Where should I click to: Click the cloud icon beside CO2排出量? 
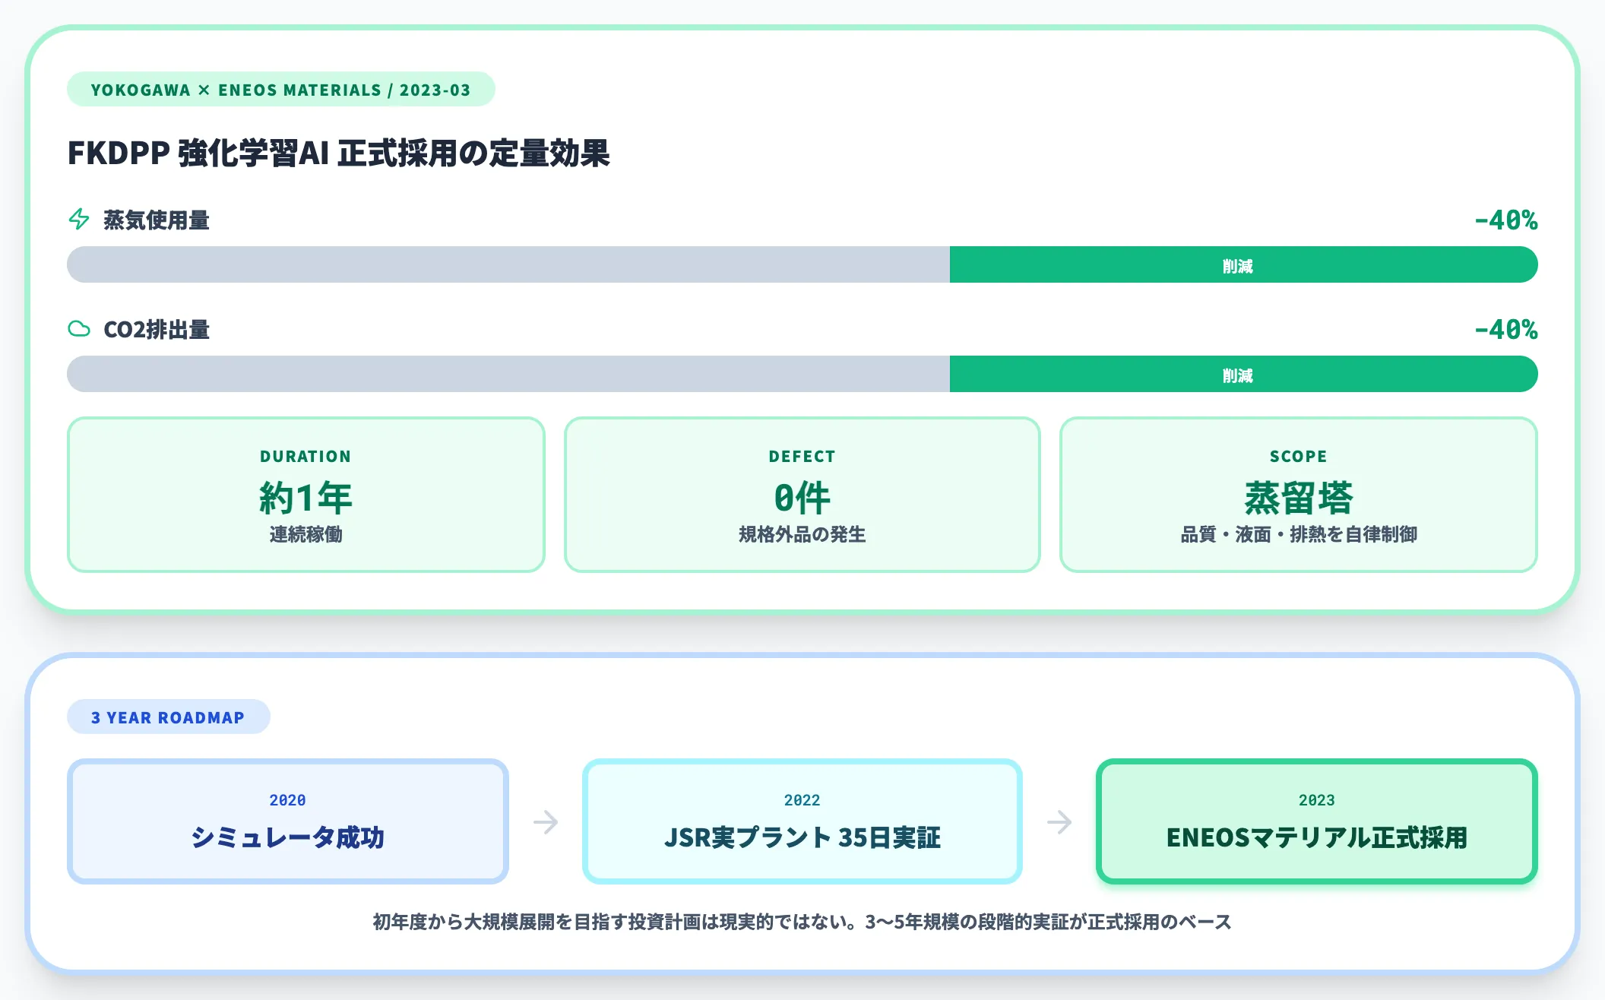coord(79,329)
